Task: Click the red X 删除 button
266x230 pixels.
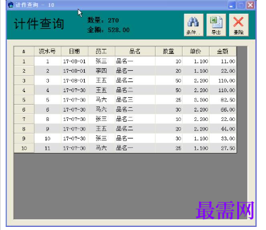Action: (x=238, y=25)
